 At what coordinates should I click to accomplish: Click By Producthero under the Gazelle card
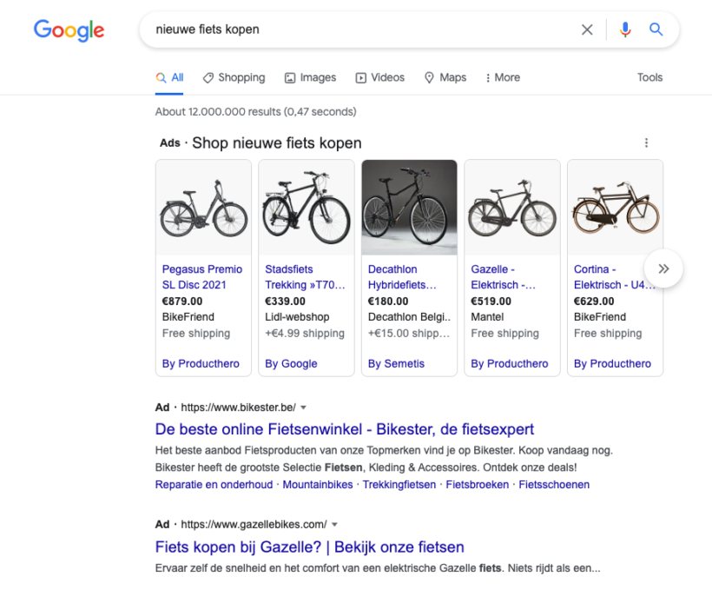tap(510, 364)
